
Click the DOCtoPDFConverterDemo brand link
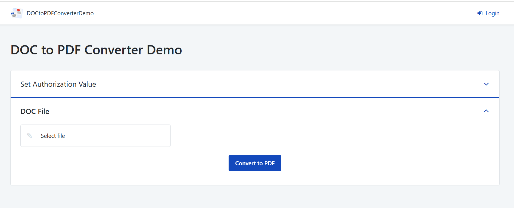click(x=60, y=13)
